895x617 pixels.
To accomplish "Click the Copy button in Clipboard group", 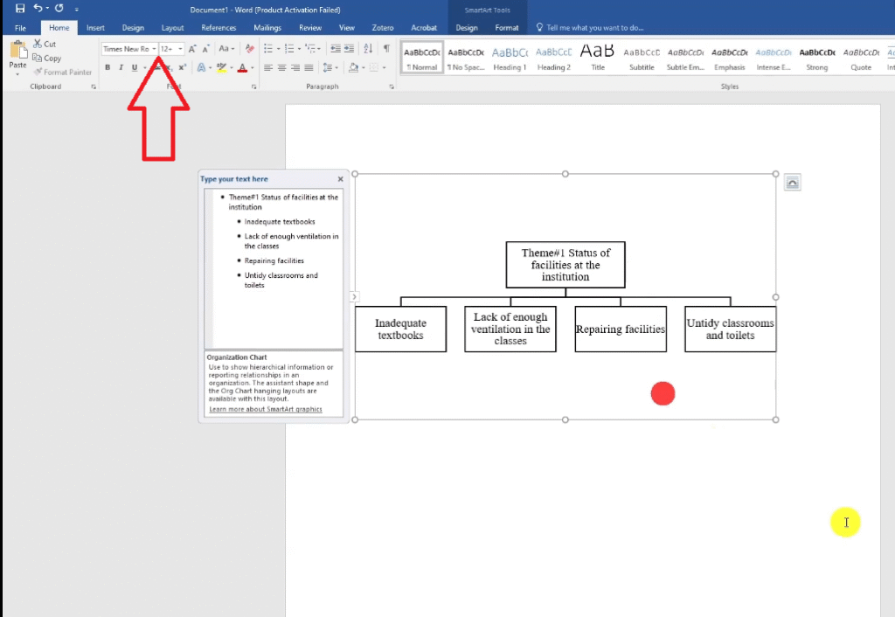I will [x=47, y=59].
